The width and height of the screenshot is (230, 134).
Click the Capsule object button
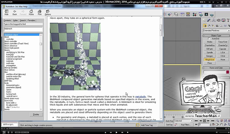point(223,49)
